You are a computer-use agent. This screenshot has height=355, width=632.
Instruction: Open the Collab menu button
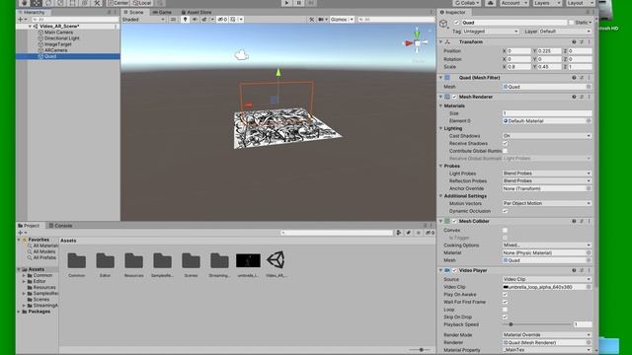467,3
